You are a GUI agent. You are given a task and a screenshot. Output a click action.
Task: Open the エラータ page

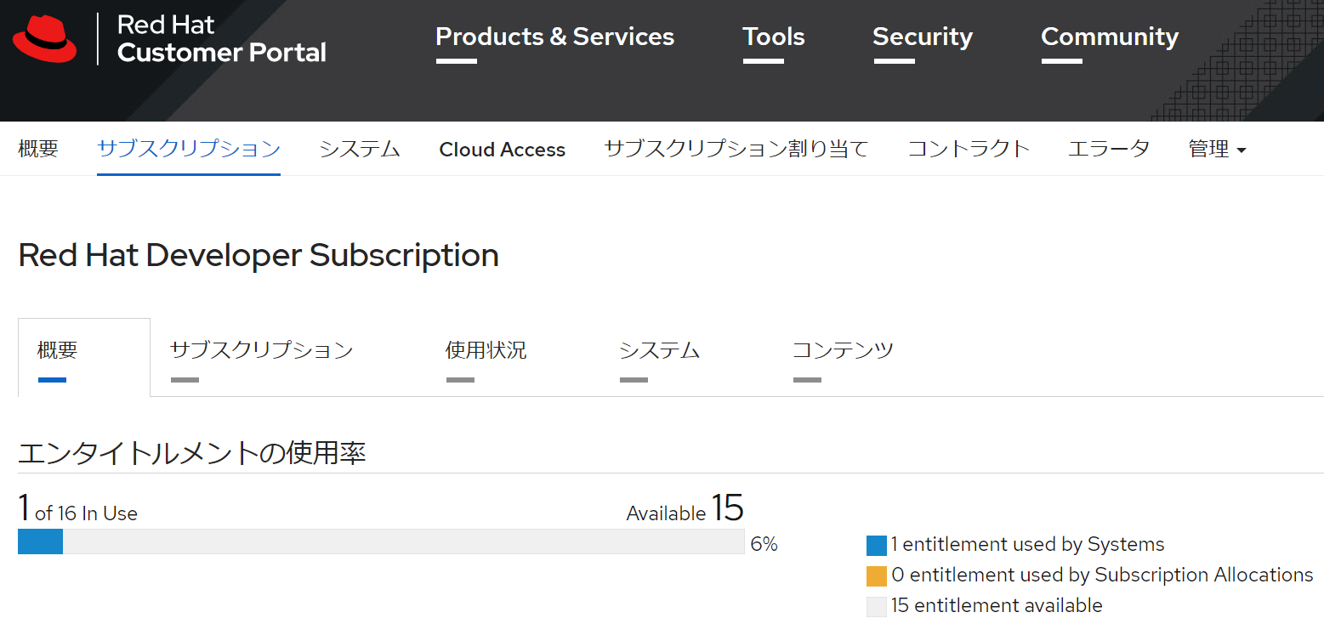coord(1109,149)
